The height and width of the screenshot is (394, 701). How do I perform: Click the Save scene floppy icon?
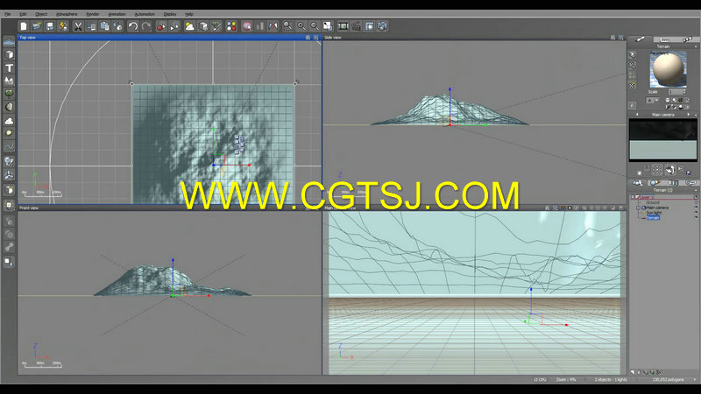[x=50, y=26]
